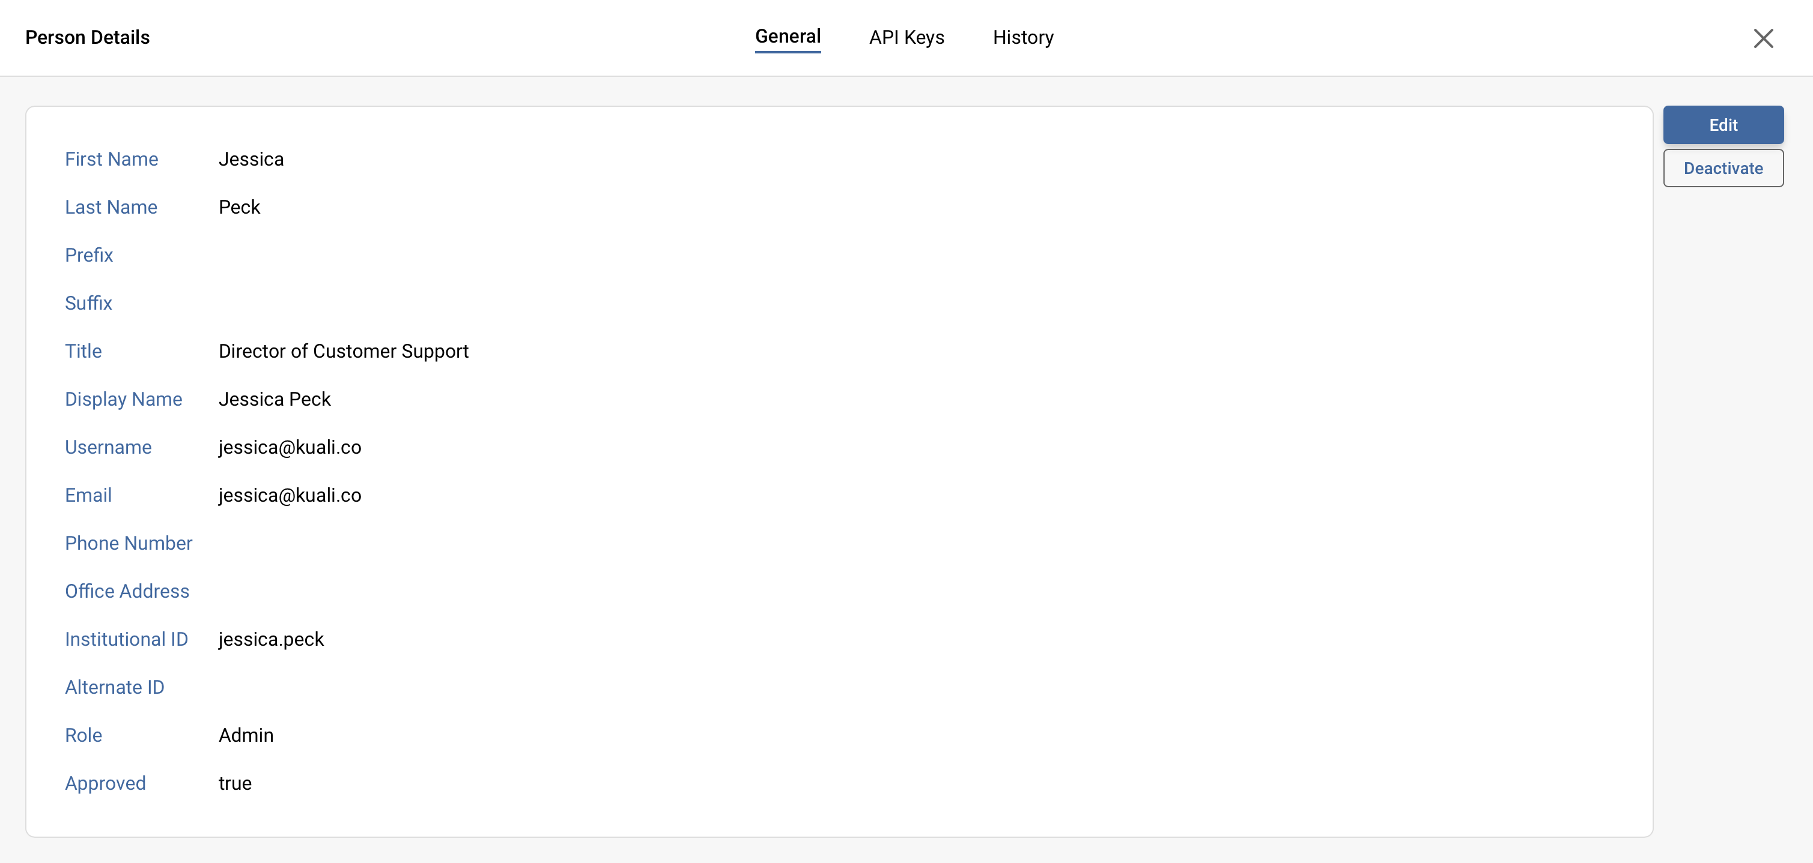The width and height of the screenshot is (1813, 863).
Task: Click the First Name label
Action: (x=111, y=159)
